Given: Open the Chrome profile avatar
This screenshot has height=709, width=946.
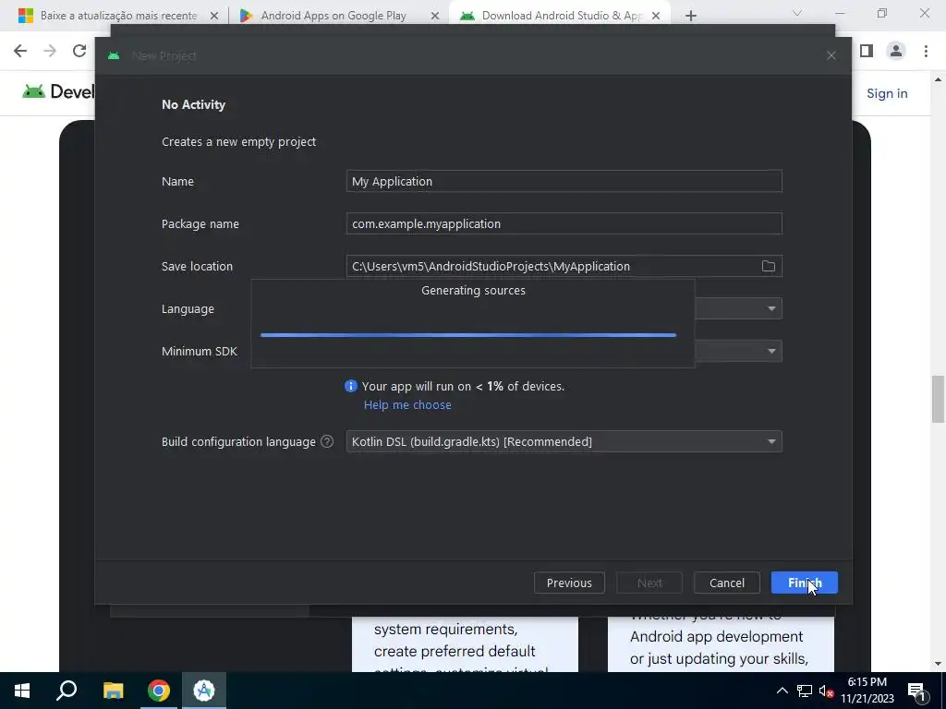Looking at the screenshot, I should click(896, 51).
